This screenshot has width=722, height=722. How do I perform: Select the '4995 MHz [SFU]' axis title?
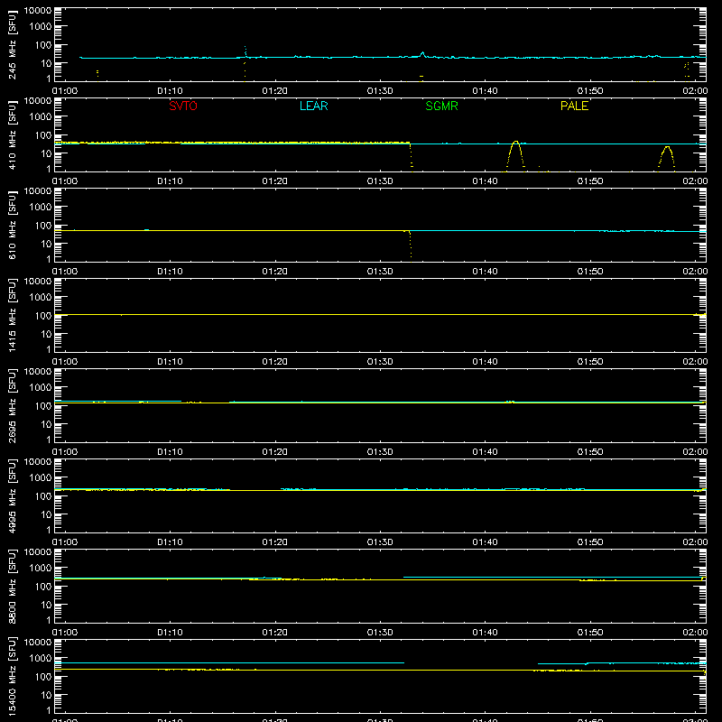(x=12, y=495)
